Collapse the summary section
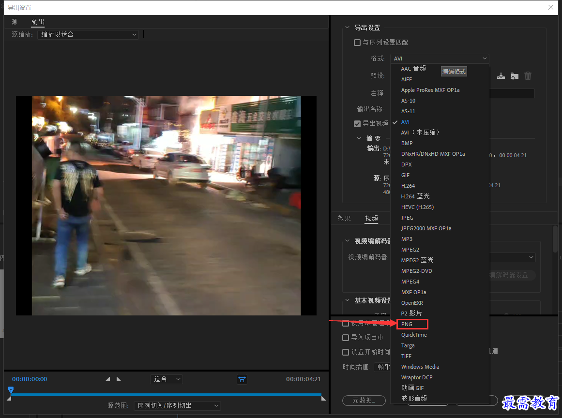 tap(359, 138)
